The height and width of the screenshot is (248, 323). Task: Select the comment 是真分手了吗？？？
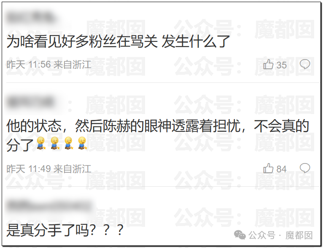pyautogui.click(x=65, y=230)
